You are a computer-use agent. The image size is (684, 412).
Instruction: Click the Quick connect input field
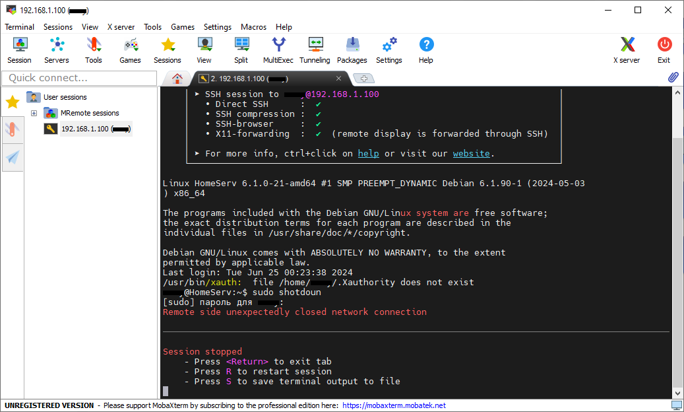coord(79,78)
